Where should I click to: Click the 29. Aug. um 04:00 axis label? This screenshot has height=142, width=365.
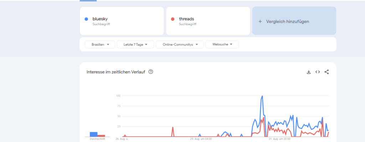pyautogui.click(x=201, y=139)
